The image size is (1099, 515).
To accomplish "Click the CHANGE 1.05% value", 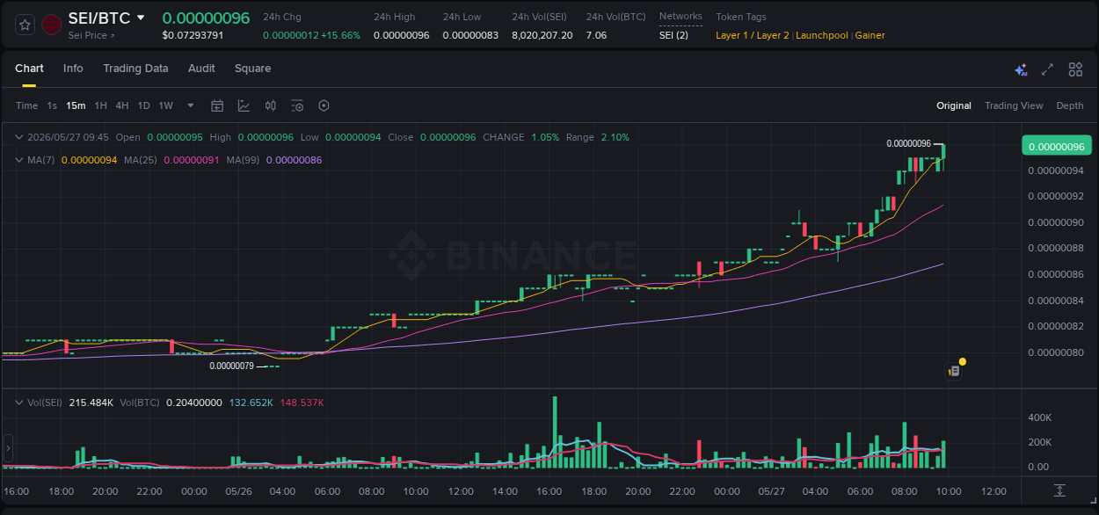I will click(x=545, y=137).
